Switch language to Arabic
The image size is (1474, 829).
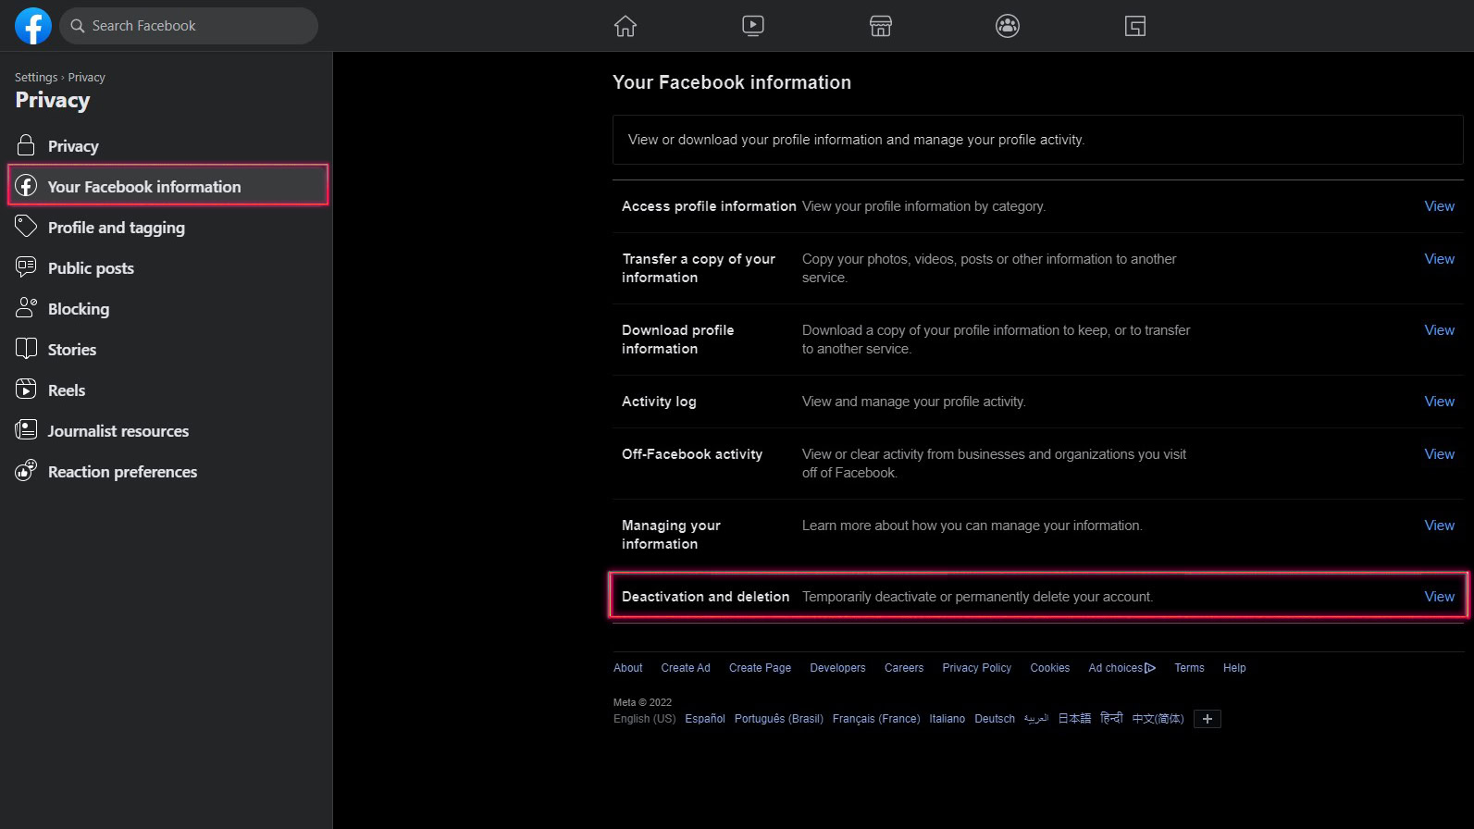(1036, 719)
